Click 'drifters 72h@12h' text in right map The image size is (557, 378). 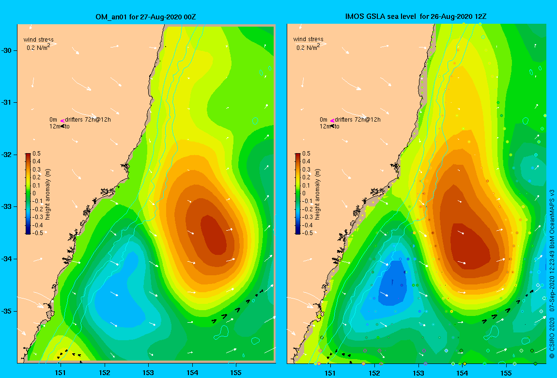click(x=358, y=120)
